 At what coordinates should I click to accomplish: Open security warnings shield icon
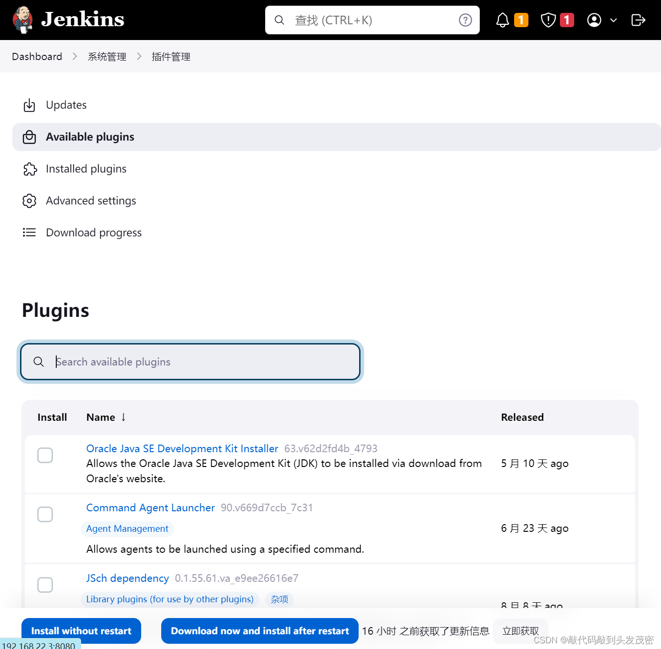[548, 20]
